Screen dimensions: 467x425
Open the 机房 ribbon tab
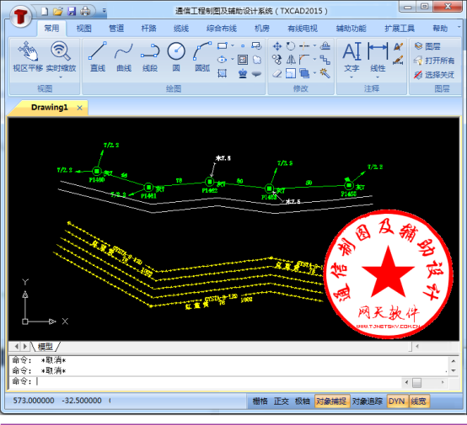(x=262, y=29)
